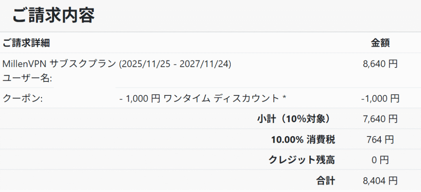421x192 pixels.
Task: Click the 金額 column header
Action: point(380,43)
